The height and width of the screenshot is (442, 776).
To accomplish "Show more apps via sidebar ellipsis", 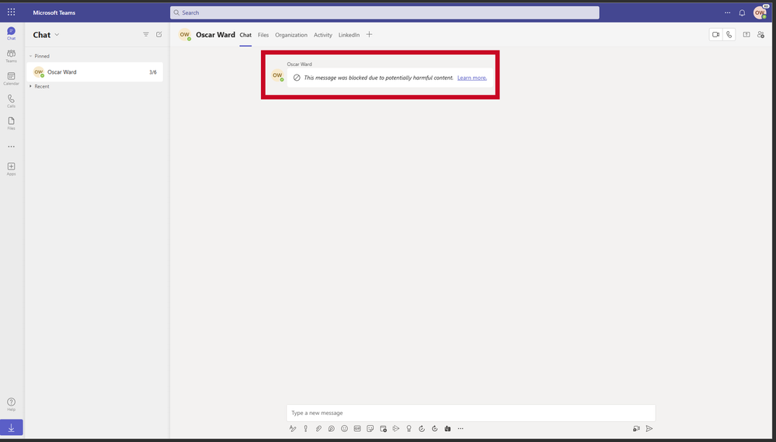I will pyautogui.click(x=11, y=147).
